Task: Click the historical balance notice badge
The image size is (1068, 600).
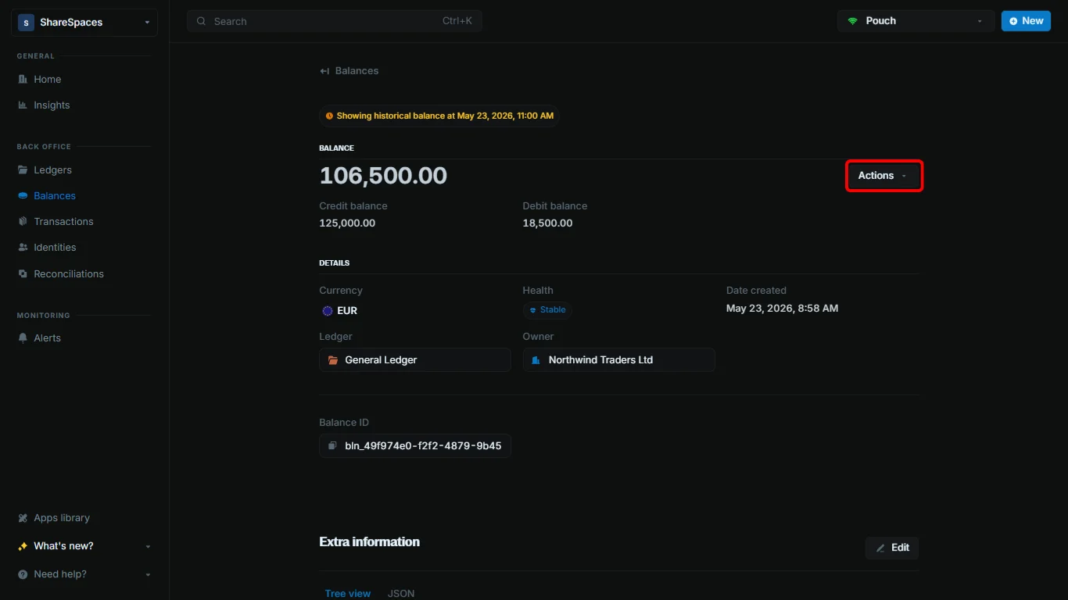Action: [439, 116]
